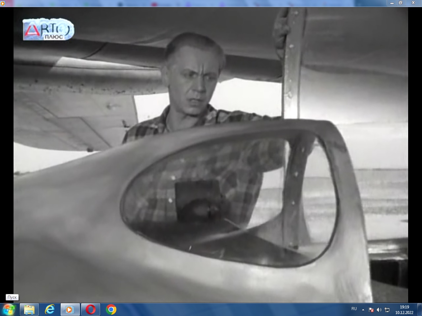This screenshot has width=422, height=316.
Task: Click the taskbar clock showing 19:19
Action: (x=404, y=310)
